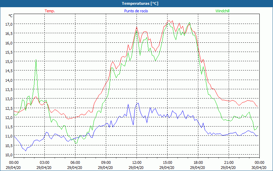Click the green Windchill legend label
Image resolution: width=273 pixels, height=171 pixels.
[x=222, y=11]
